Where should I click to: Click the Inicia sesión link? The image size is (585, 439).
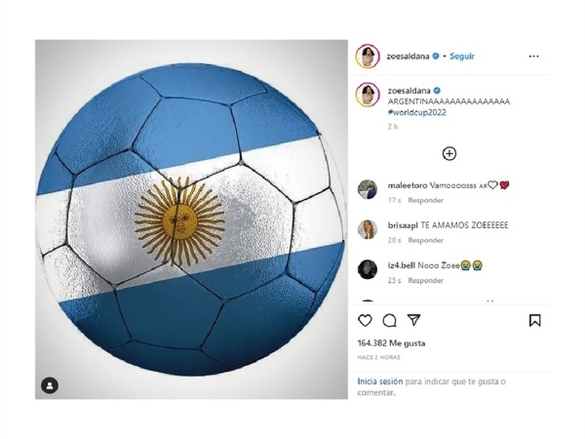click(380, 381)
